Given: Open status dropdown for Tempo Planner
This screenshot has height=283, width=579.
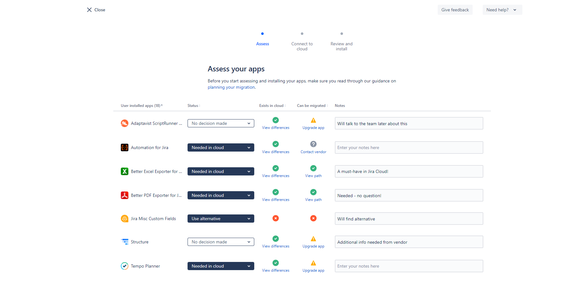Looking at the screenshot, I should [221, 266].
